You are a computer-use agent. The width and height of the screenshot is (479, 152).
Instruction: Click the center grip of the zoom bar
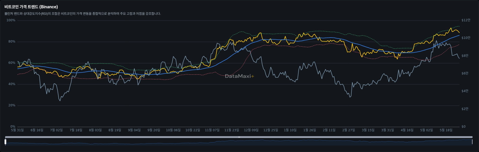(x=239, y=137)
